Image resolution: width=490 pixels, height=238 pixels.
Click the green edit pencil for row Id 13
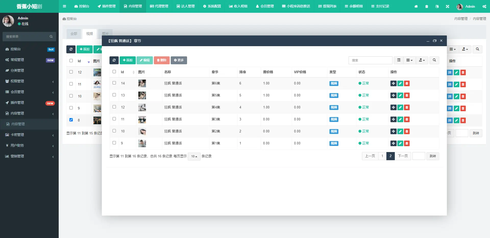[x=400, y=95]
